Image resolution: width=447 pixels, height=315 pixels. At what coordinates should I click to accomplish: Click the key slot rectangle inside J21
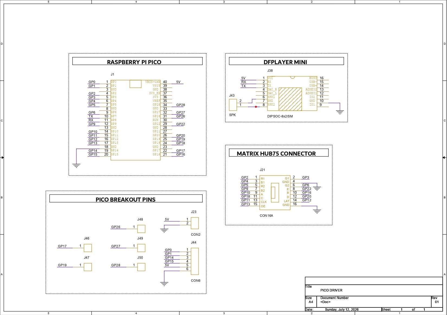click(x=275, y=192)
